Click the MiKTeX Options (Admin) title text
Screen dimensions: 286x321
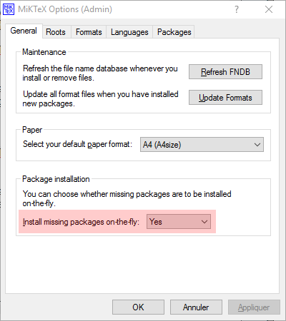65,9
